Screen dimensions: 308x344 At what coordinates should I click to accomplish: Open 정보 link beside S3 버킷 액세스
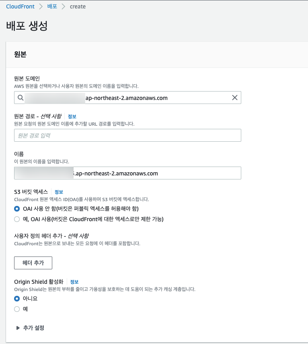[x=59, y=192]
